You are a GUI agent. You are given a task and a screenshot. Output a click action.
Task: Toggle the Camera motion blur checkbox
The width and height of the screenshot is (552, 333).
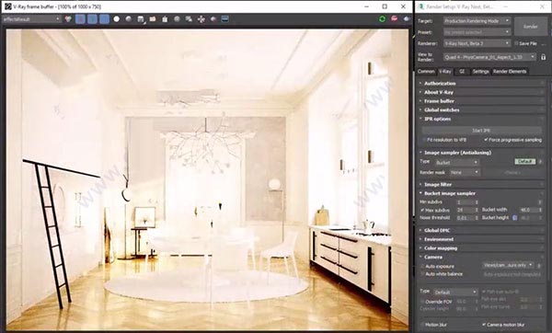[x=484, y=325]
